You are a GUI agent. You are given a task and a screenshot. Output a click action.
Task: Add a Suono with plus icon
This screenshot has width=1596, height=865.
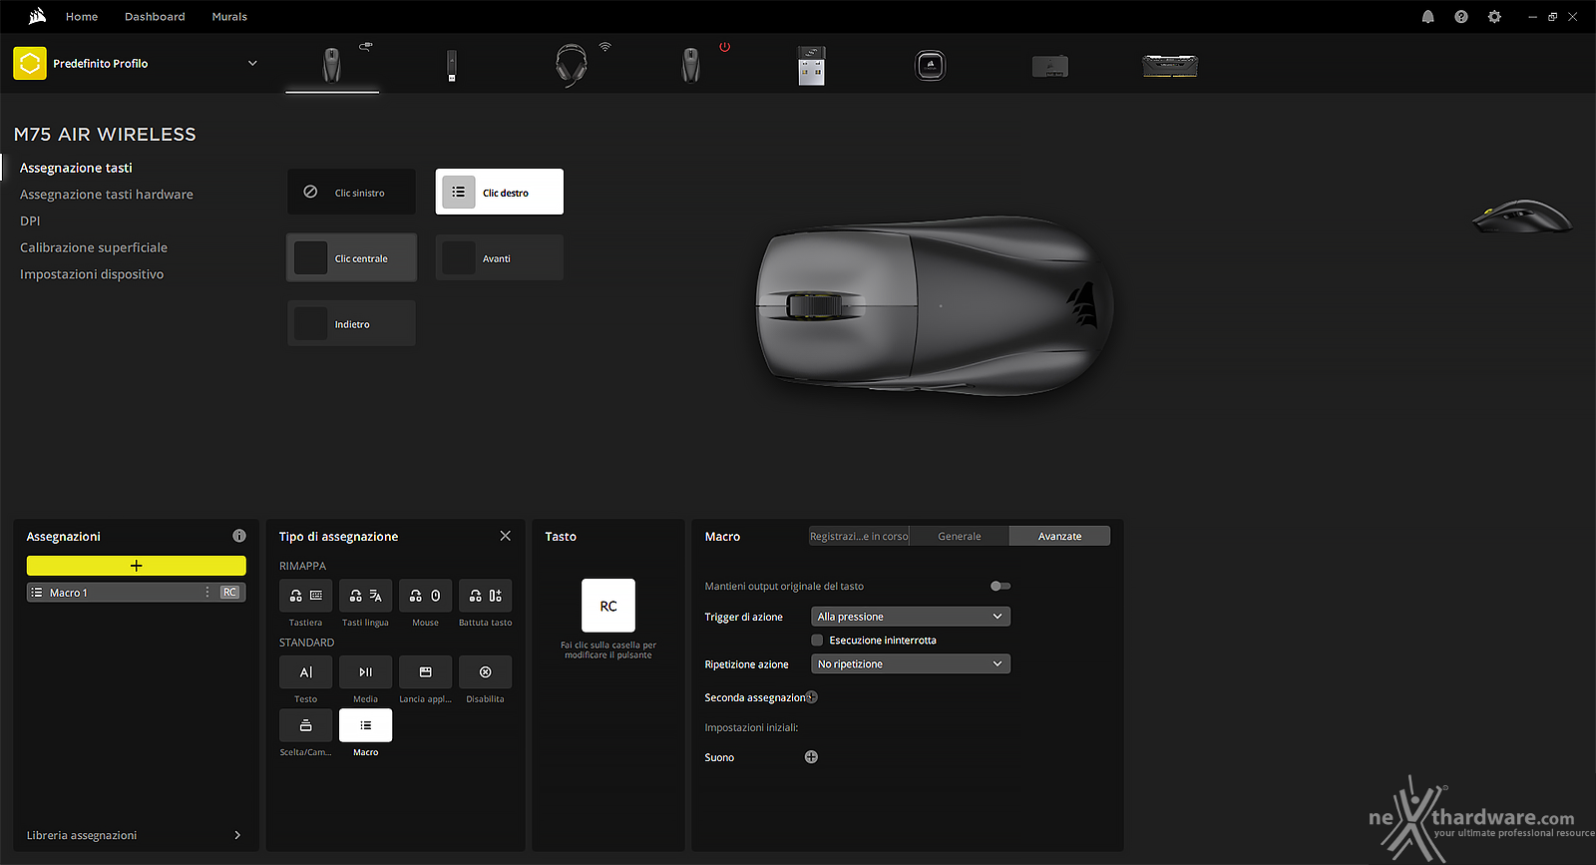click(811, 757)
